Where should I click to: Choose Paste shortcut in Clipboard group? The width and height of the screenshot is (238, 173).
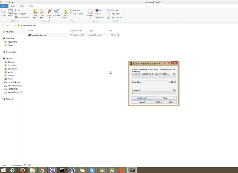tap(22, 17)
